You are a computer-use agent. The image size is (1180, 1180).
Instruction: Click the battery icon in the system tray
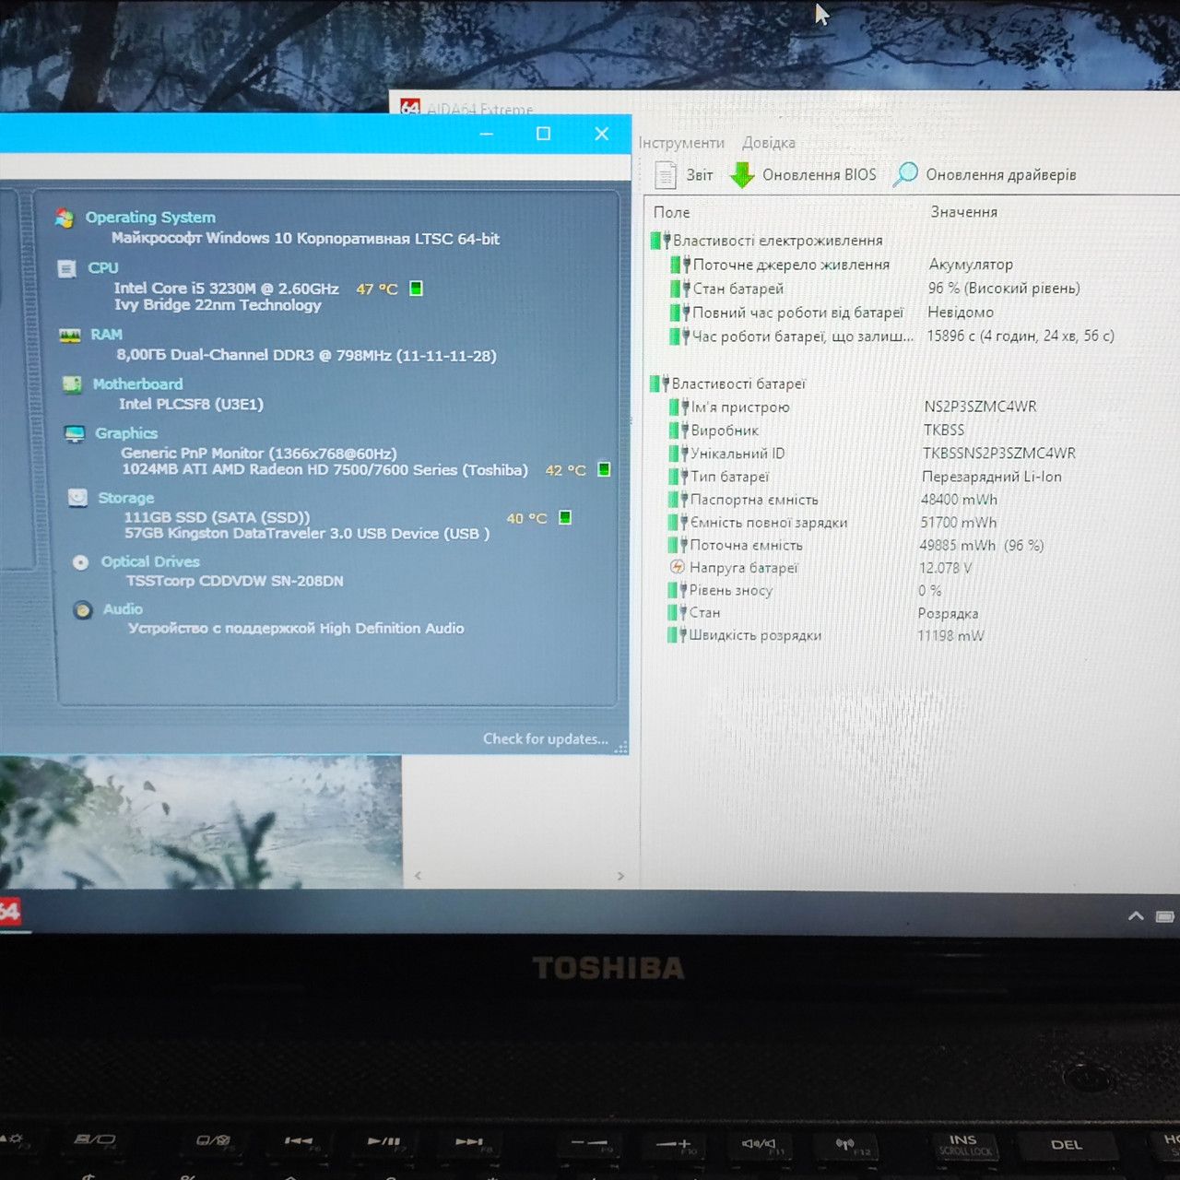click(1165, 916)
